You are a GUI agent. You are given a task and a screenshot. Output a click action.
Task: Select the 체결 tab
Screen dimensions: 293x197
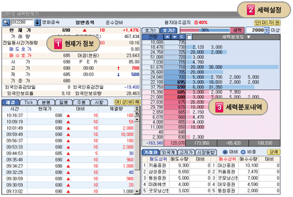click(10, 102)
